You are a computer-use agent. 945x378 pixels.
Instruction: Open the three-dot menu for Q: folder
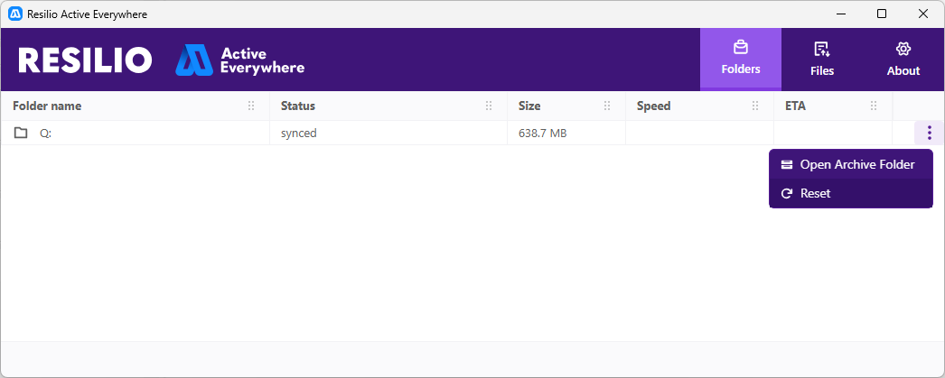tap(930, 133)
